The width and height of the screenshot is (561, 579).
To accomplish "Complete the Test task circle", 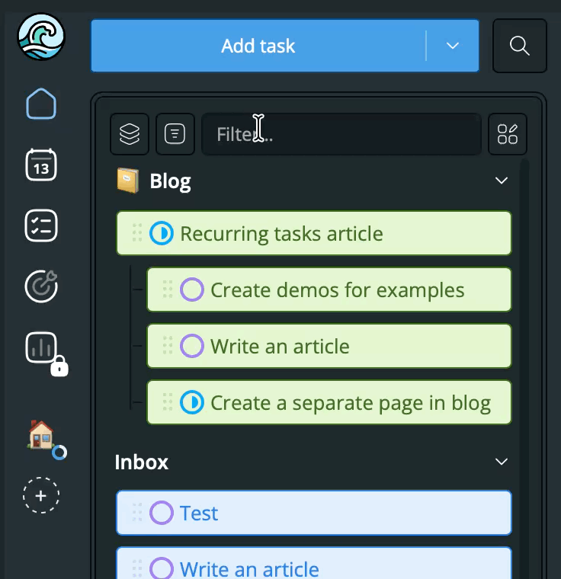I will pos(162,513).
